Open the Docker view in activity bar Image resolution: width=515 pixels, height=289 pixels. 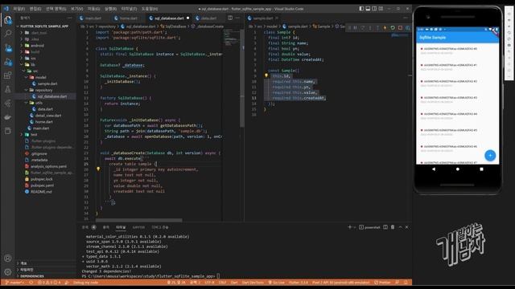tap(8, 117)
